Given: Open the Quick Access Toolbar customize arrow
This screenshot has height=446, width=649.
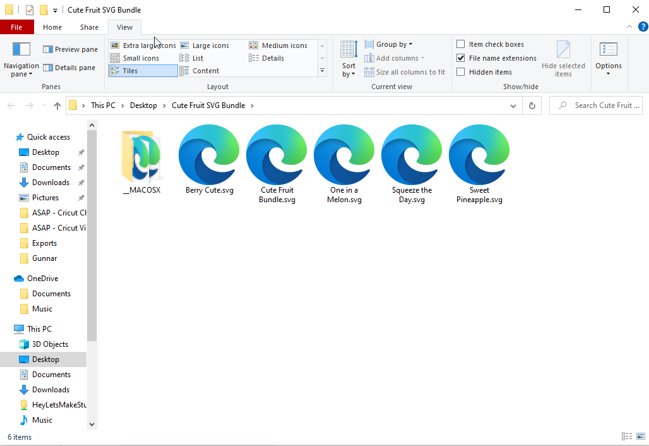Looking at the screenshot, I should click(55, 10).
